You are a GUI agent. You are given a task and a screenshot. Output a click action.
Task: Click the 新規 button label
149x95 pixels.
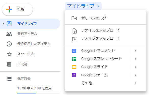tap(21, 9)
